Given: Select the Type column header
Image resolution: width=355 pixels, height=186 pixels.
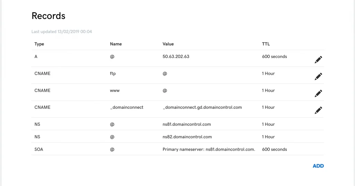Looking at the screenshot, I should (39, 44).
